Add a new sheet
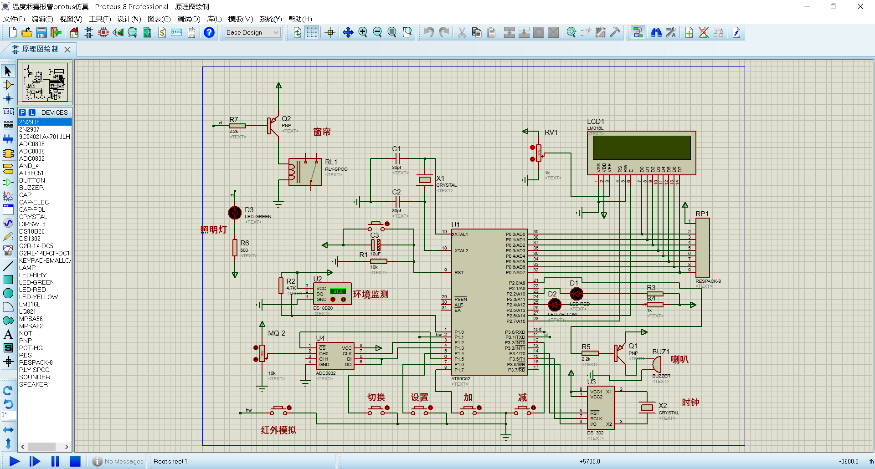The image size is (875, 469). click(x=689, y=32)
